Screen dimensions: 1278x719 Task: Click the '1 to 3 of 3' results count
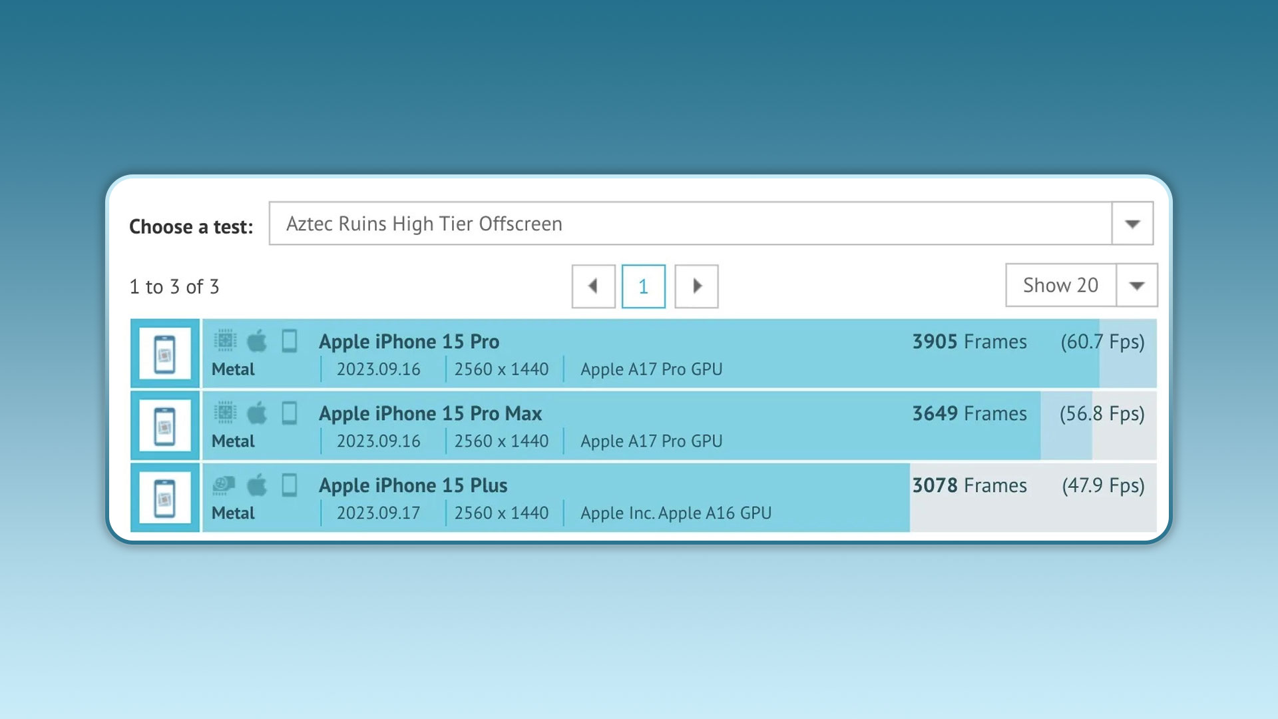174,287
